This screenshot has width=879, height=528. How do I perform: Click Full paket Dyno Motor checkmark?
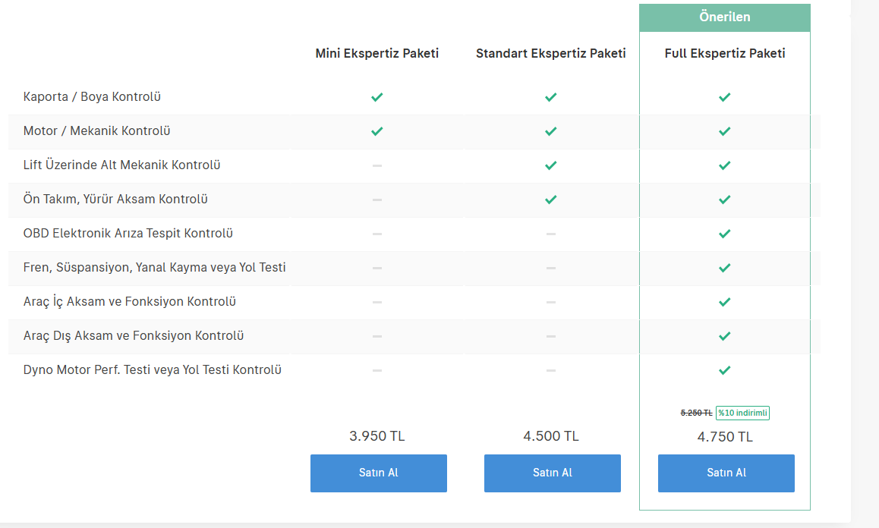click(725, 370)
